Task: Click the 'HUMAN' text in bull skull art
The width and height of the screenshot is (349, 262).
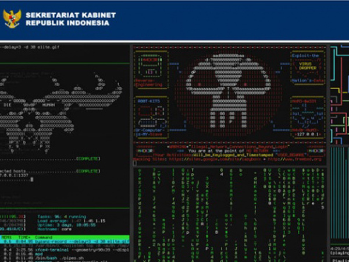Action: 48,105
